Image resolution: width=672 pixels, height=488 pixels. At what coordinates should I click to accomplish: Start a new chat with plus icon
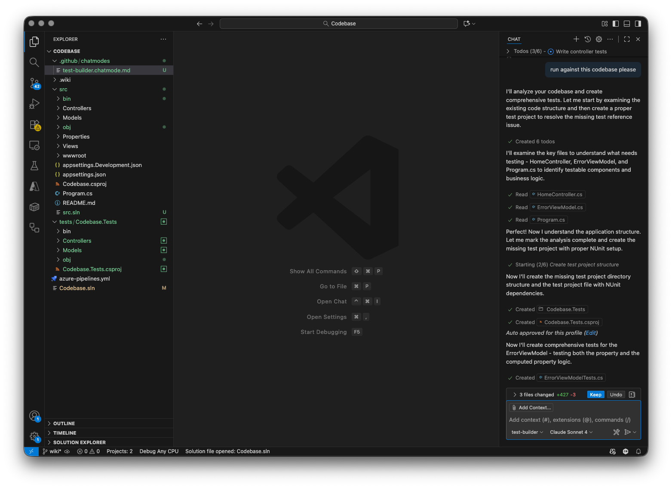[x=576, y=39]
